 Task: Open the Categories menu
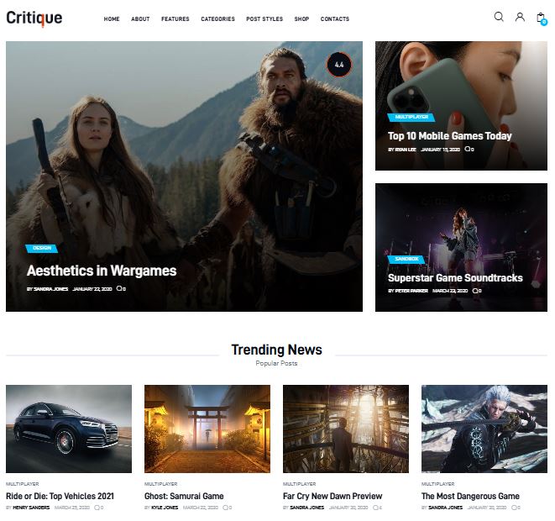pos(217,18)
